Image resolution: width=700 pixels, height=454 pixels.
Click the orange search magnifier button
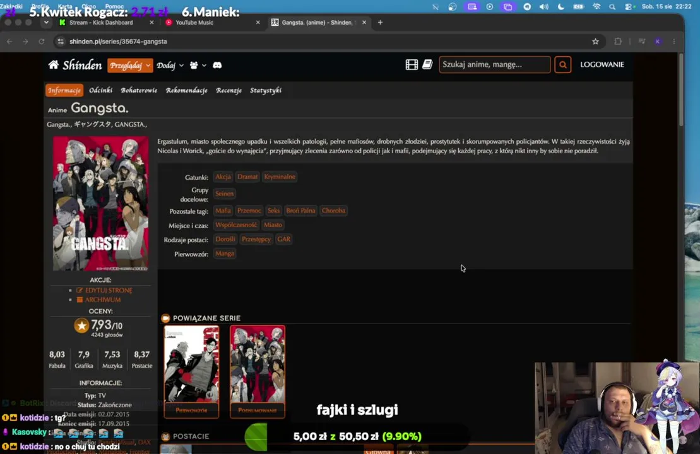[x=562, y=65]
